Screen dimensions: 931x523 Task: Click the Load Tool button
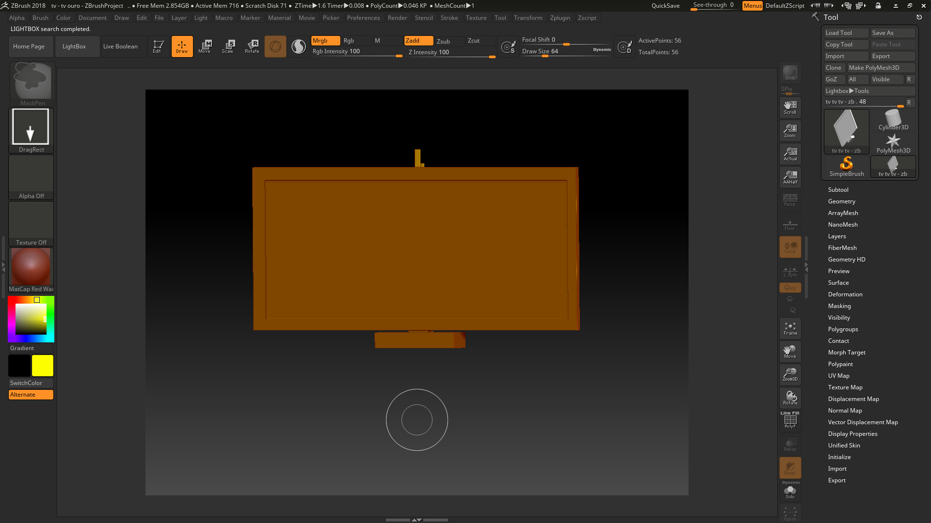pos(846,33)
